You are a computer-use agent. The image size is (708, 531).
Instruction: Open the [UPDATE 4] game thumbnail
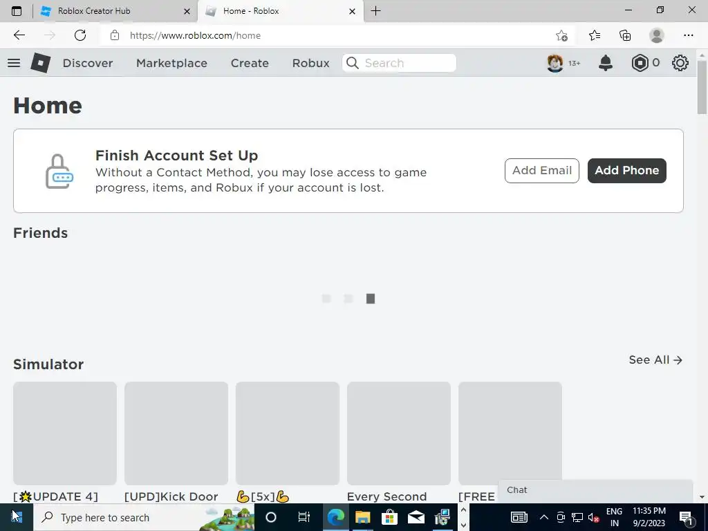pyautogui.click(x=65, y=434)
